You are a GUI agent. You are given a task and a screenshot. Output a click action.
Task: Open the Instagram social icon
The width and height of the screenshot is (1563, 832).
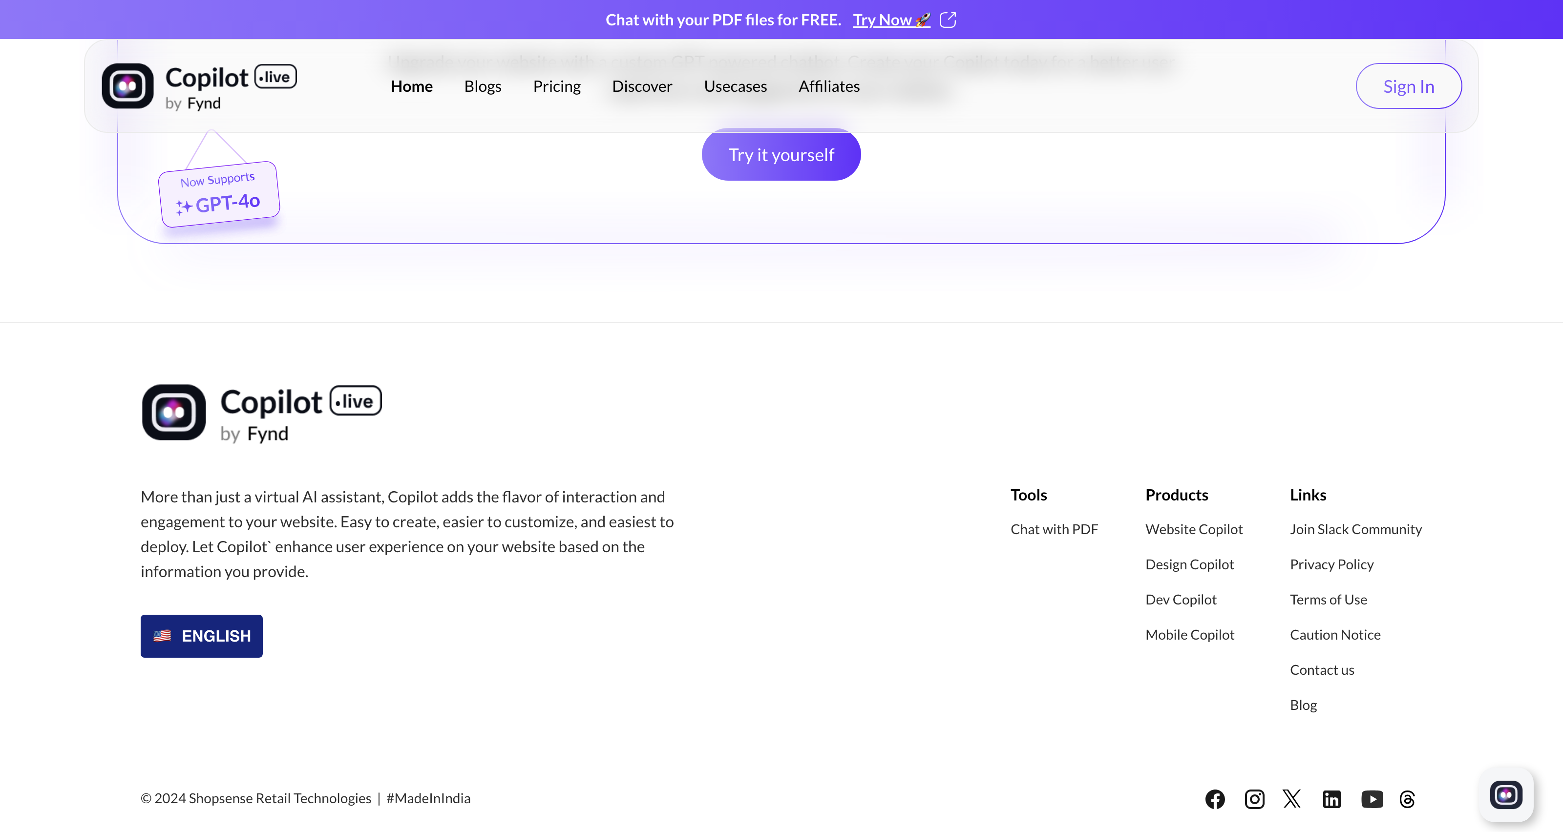pyautogui.click(x=1254, y=799)
